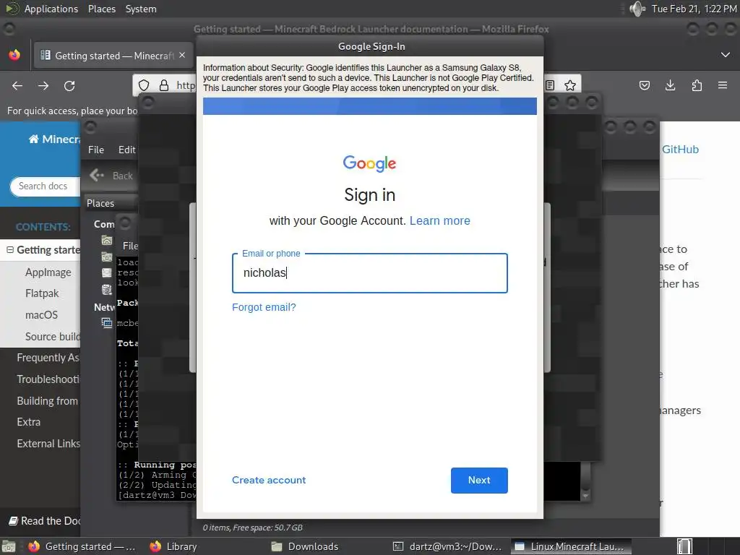Open Firefox downloads panel

click(x=670, y=85)
